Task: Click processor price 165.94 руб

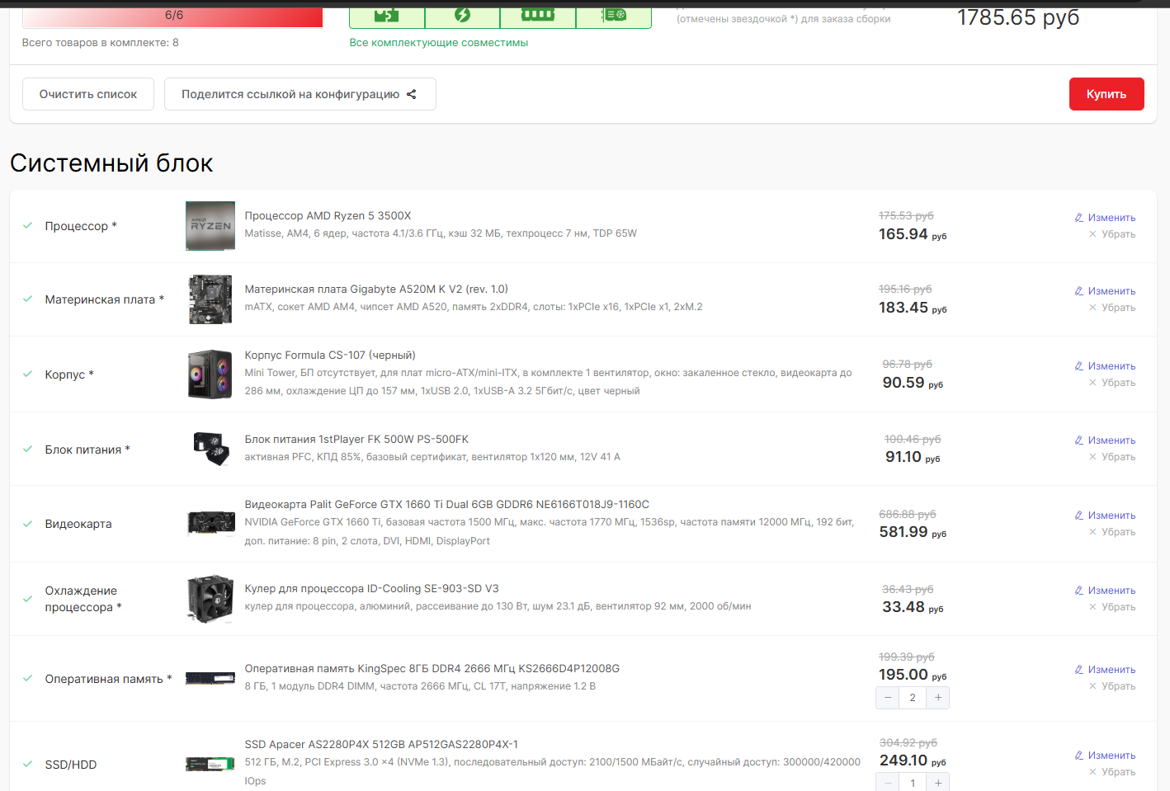Action: click(x=913, y=234)
